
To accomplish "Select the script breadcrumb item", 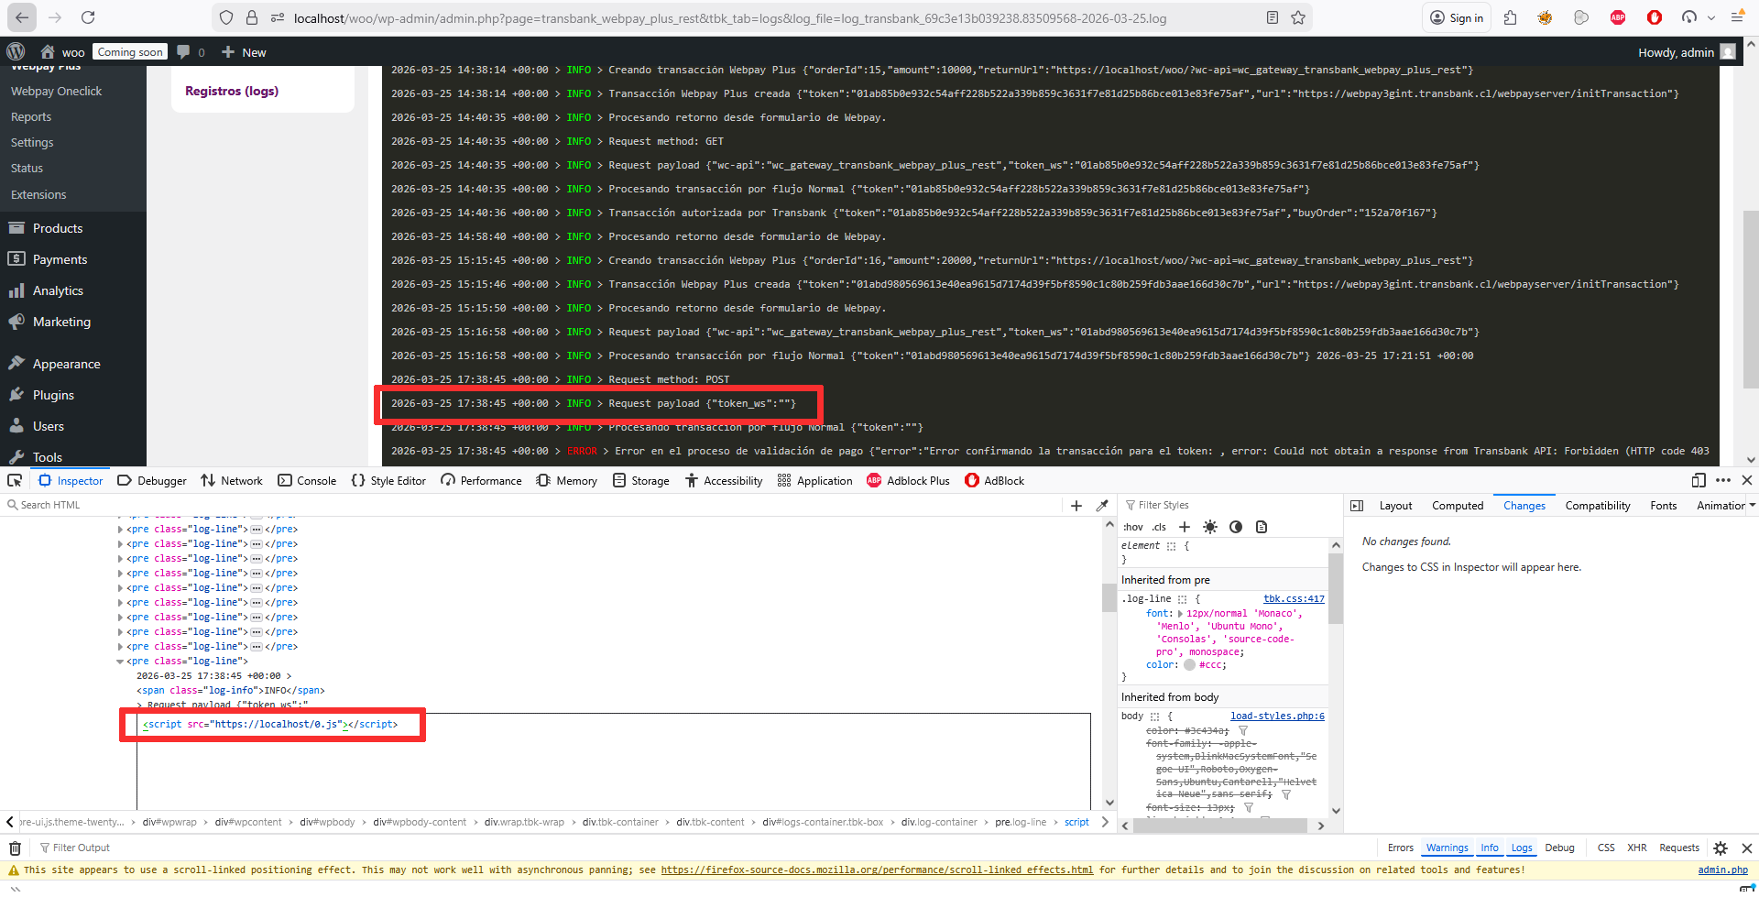I will coord(1076,823).
